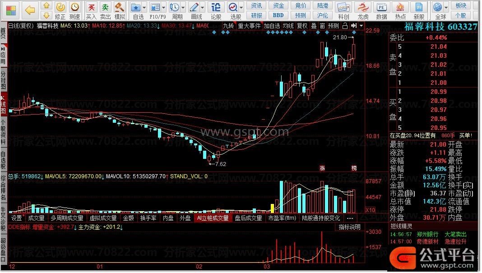Open 自选 favorites folder icon
This screenshot has height=273, width=482.
pos(137,10)
